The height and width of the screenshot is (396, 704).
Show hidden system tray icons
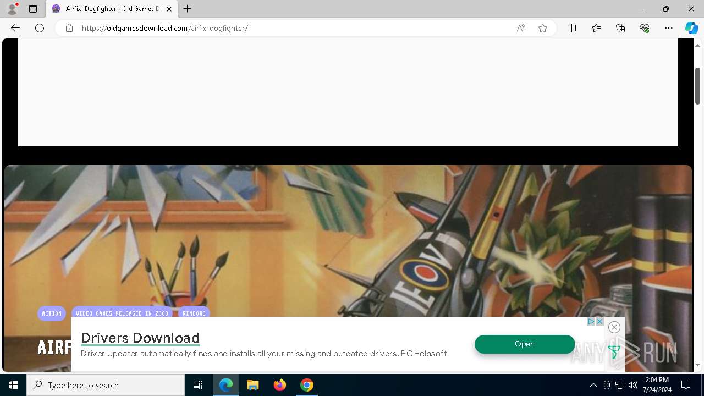[x=593, y=385]
